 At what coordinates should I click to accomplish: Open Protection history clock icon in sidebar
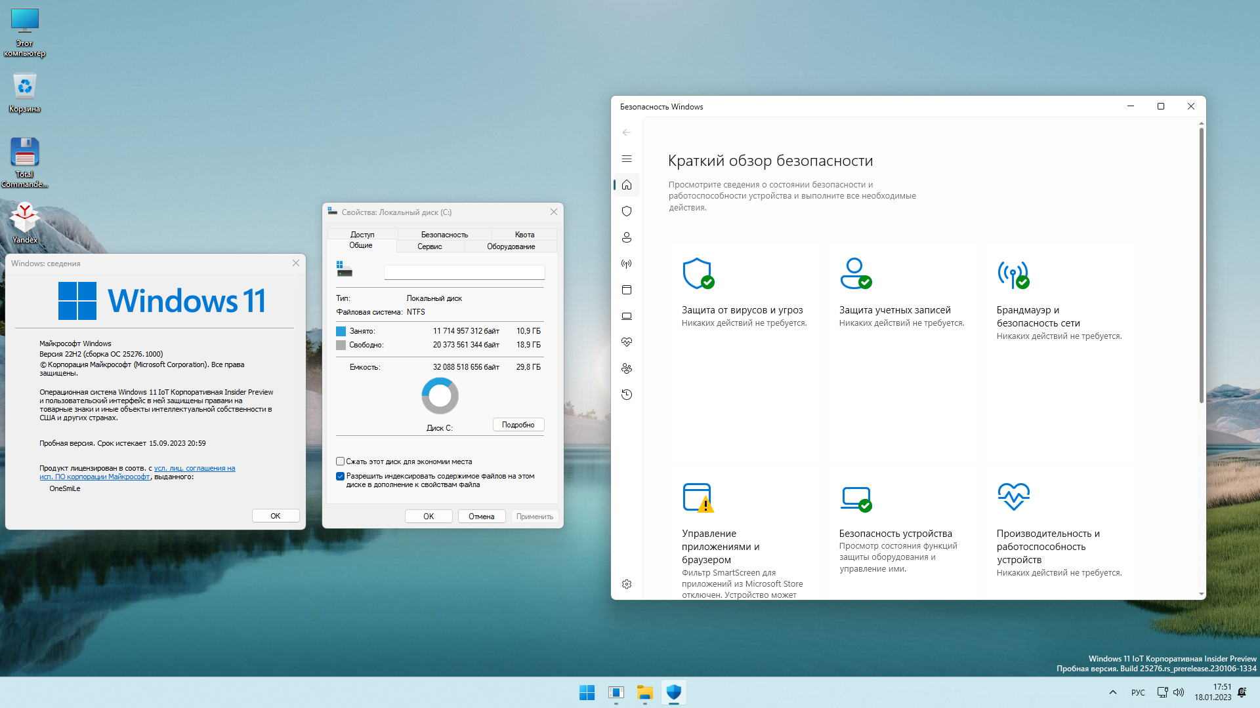coord(627,395)
